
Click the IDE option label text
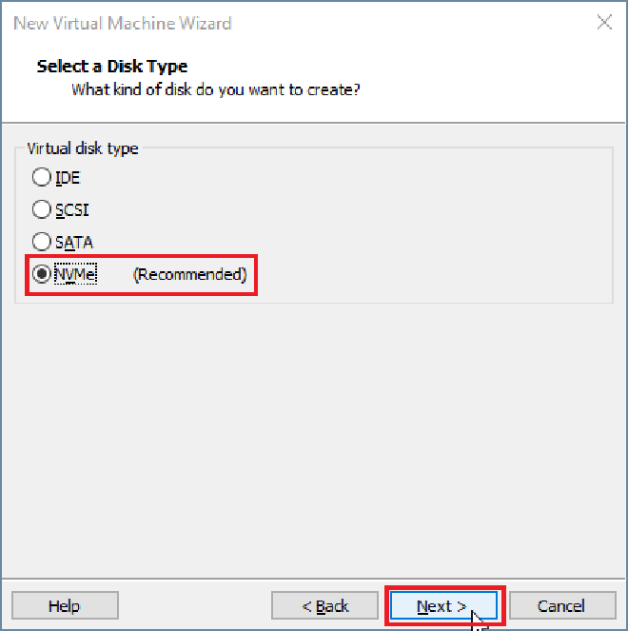coord(68,177)
